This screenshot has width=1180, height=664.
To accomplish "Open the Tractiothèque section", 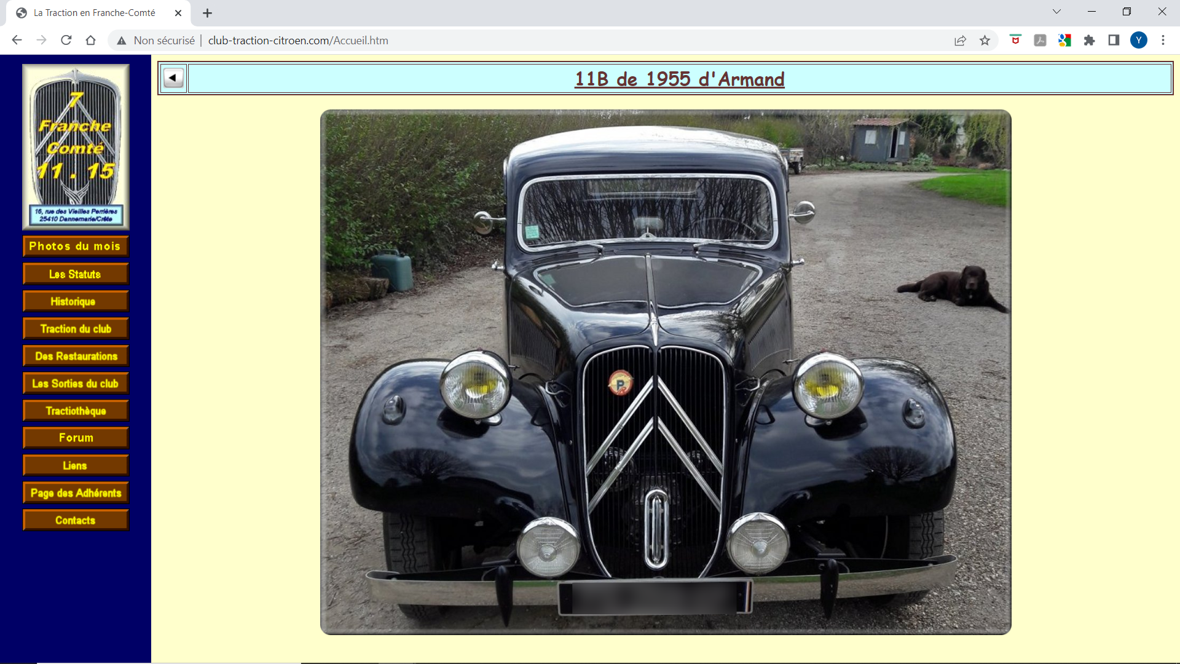I will click(76, 411).
